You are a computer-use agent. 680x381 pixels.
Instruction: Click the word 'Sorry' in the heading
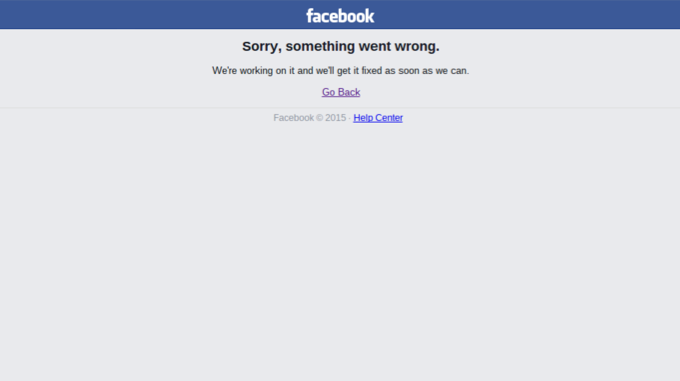[260, 46]
